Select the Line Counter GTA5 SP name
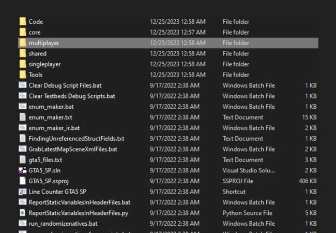The height and width of the screenshot is (233, 336). coord(57,192)
